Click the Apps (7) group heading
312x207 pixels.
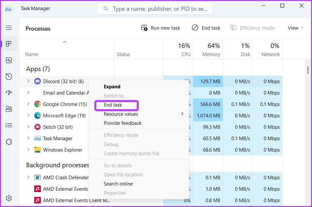38,69
